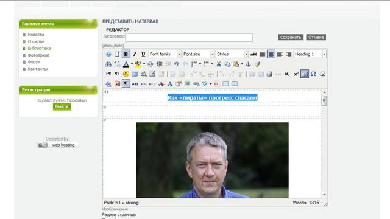Screen dimensions: 390x219
Task: Insert a horizontal rule
Action: (278, 74)
